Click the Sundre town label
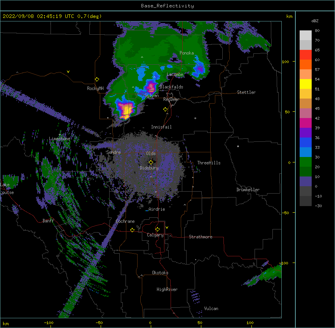 click(x=113, y=152)
